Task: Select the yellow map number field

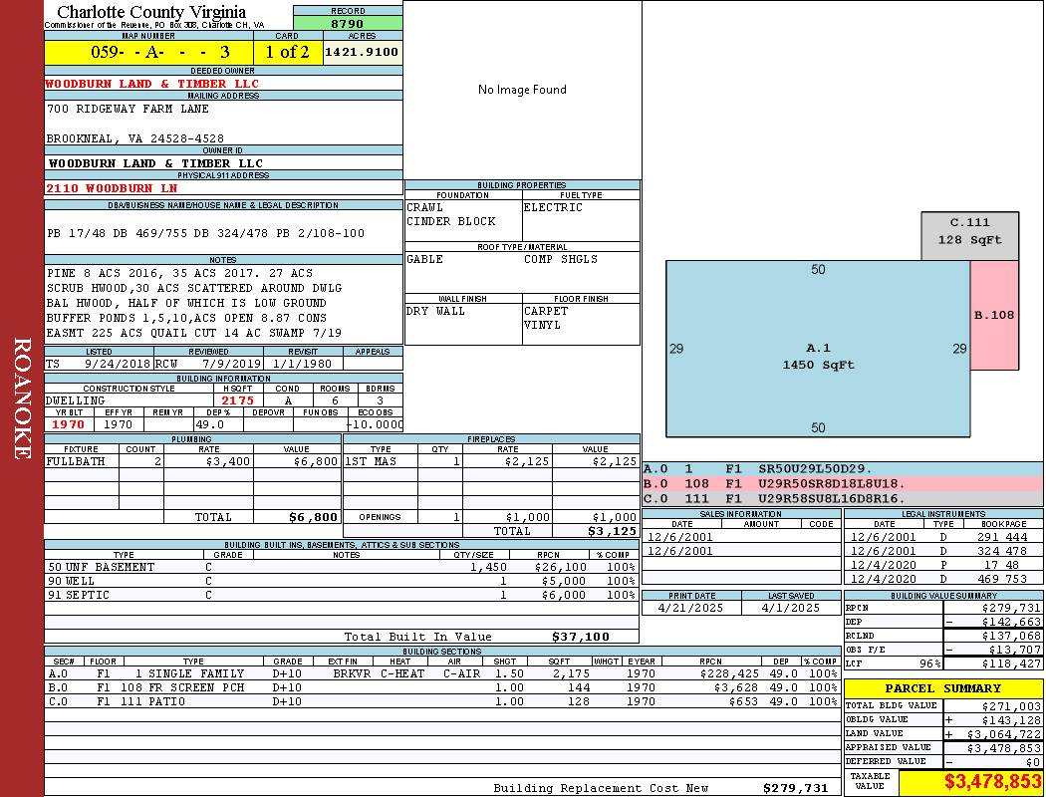Action: pos(148,52)
